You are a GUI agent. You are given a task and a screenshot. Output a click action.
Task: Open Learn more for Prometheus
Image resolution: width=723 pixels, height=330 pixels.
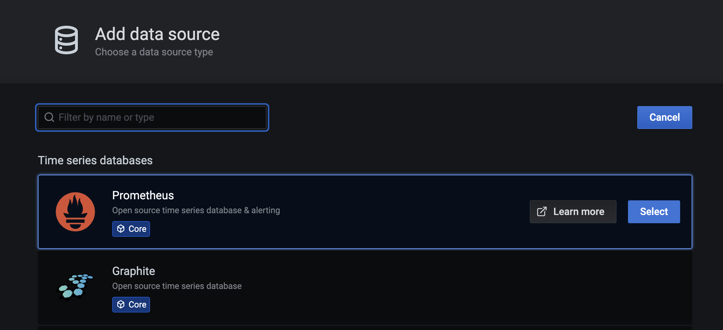573,211
